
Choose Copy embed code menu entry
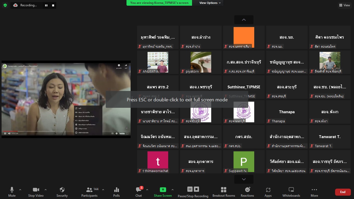click(x=88, y=120)
